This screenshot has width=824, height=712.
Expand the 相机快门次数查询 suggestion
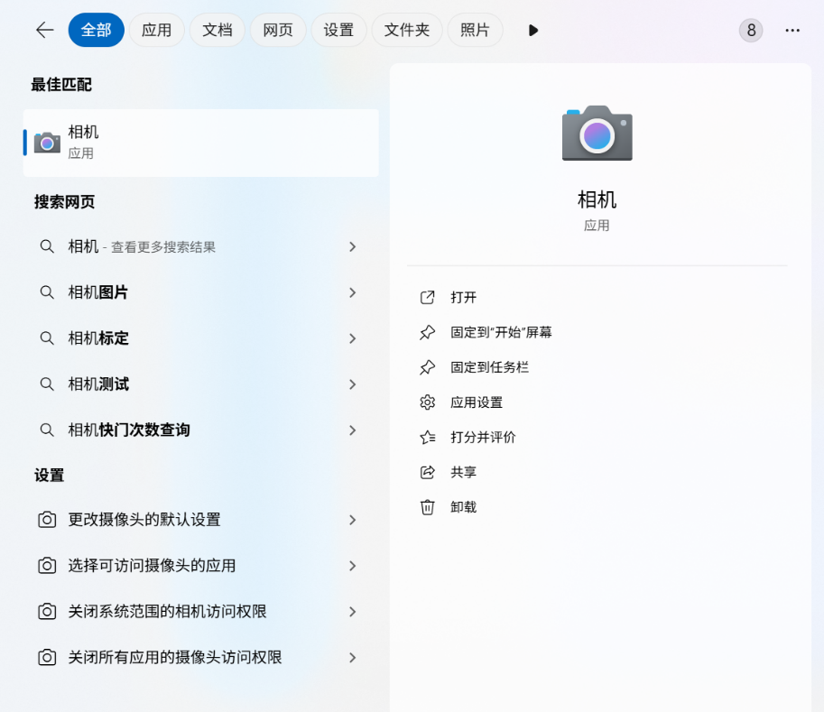pos(352,430)
